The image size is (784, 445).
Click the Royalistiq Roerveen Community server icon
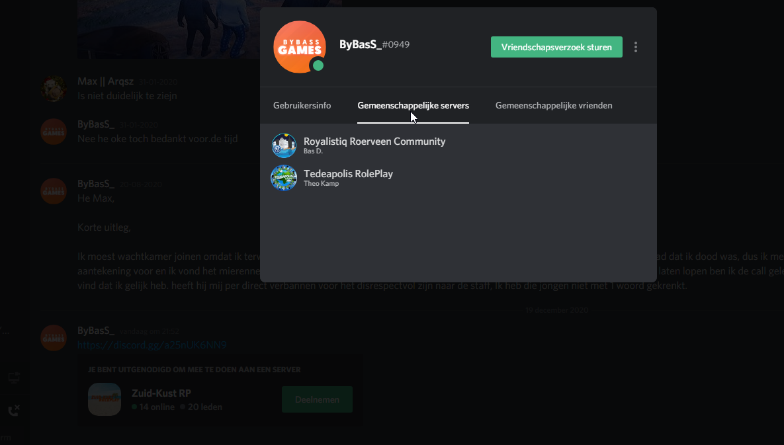click(284, 145)
